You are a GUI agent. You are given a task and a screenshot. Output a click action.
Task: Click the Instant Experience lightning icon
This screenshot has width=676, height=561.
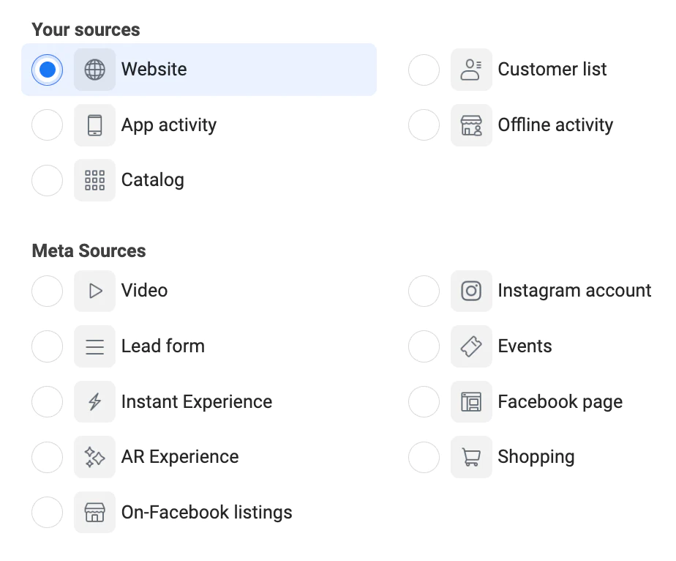[94, 402]
